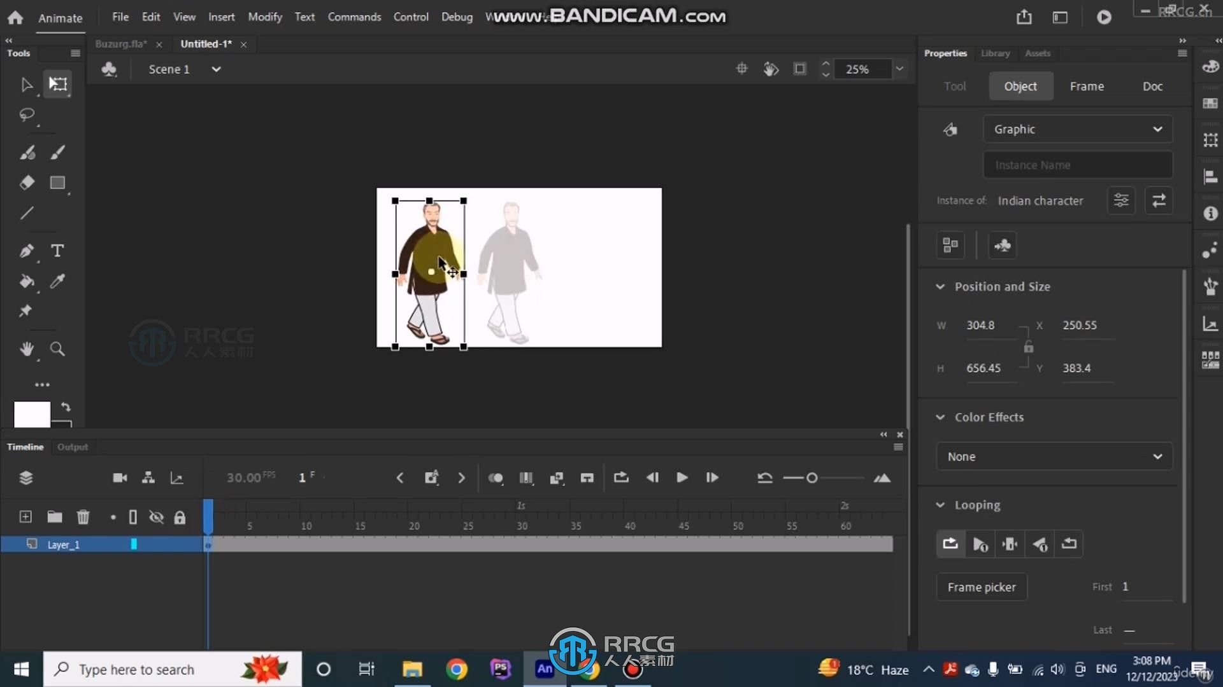Select the Onion Skin tool
The image size is (1223, 687).
coord(496,477)
